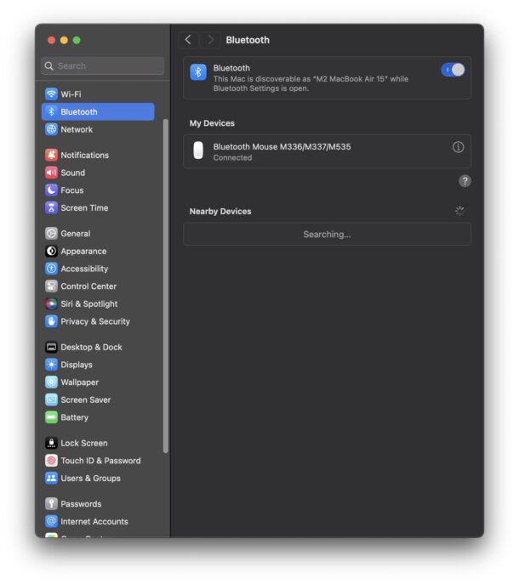Toggle the Bluetooth switch off
The width and height of the screenshot is (519, 584).
pyautogui.click(x=453, y=70)
